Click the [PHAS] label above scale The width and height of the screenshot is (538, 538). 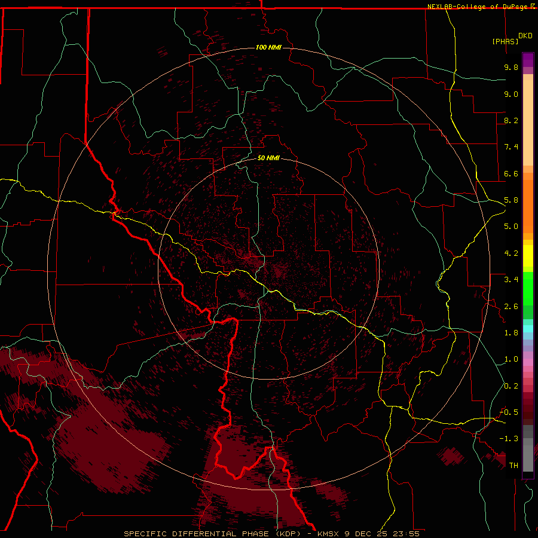coord(505,41)
